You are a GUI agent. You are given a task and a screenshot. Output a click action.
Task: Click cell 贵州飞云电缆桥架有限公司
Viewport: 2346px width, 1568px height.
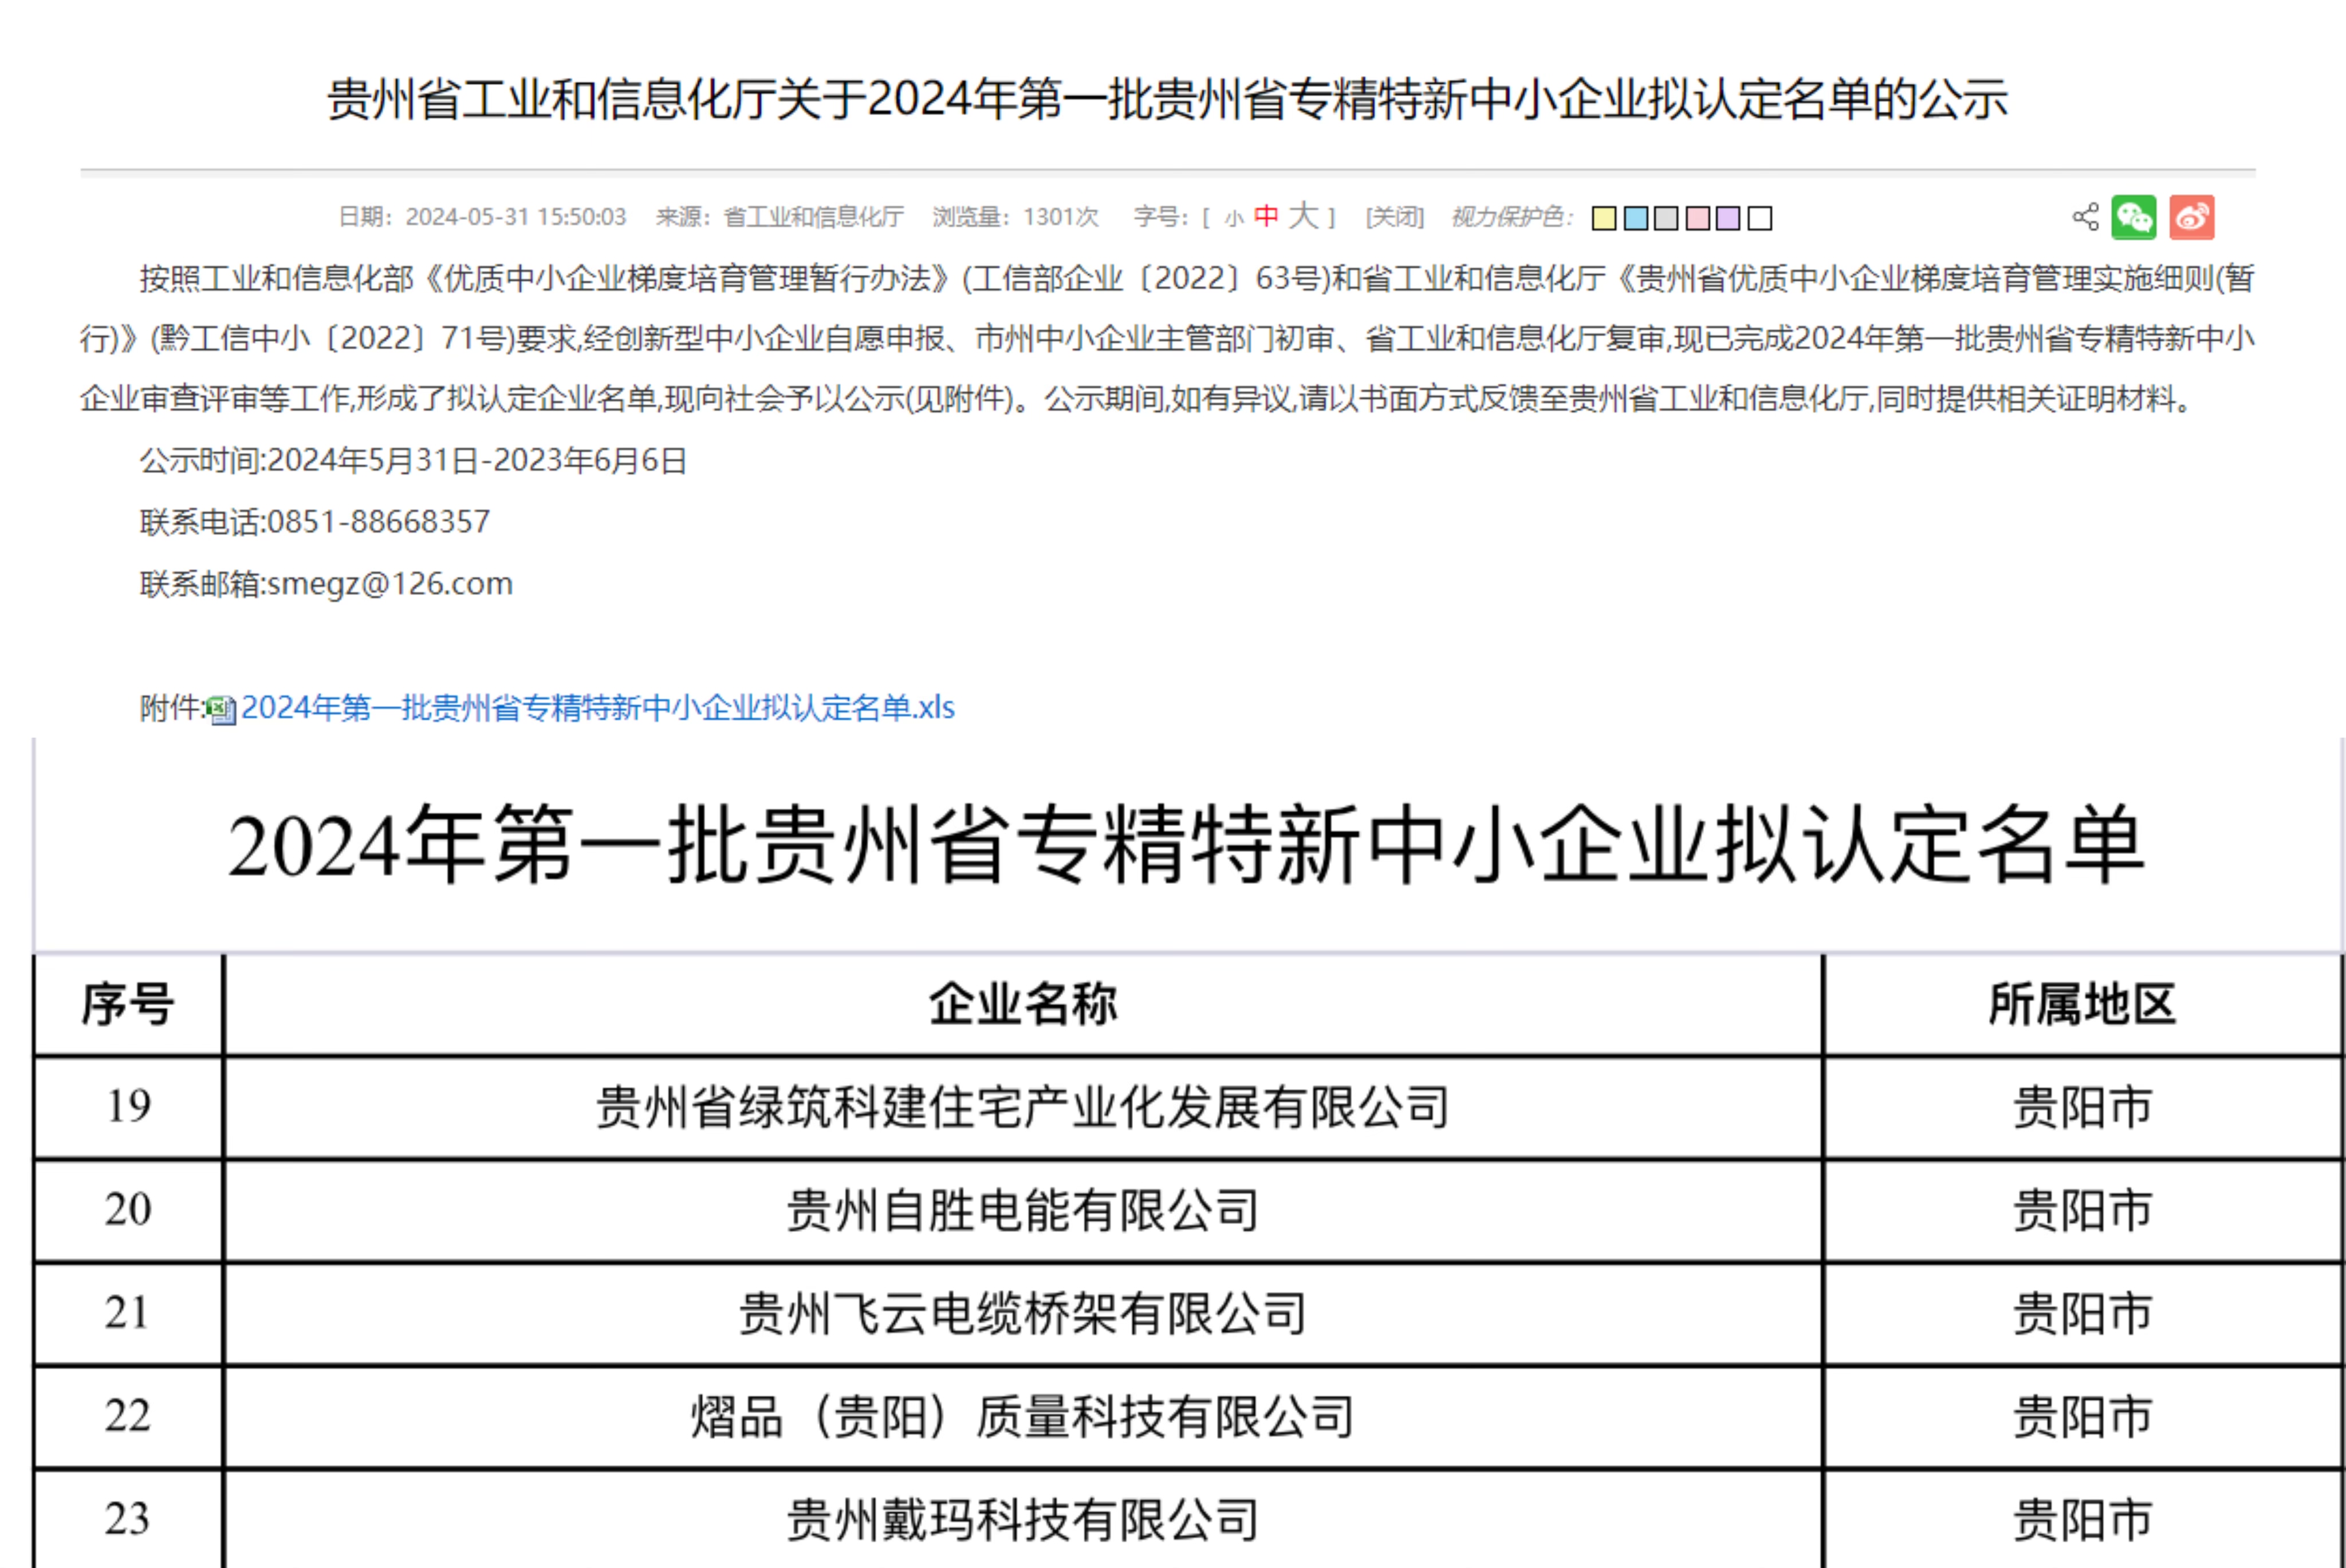(1023, 1314)
